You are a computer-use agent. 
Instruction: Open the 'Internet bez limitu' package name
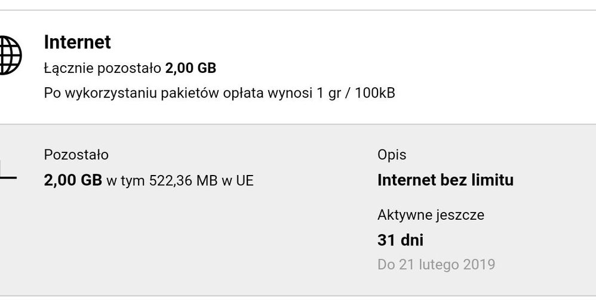445,180
